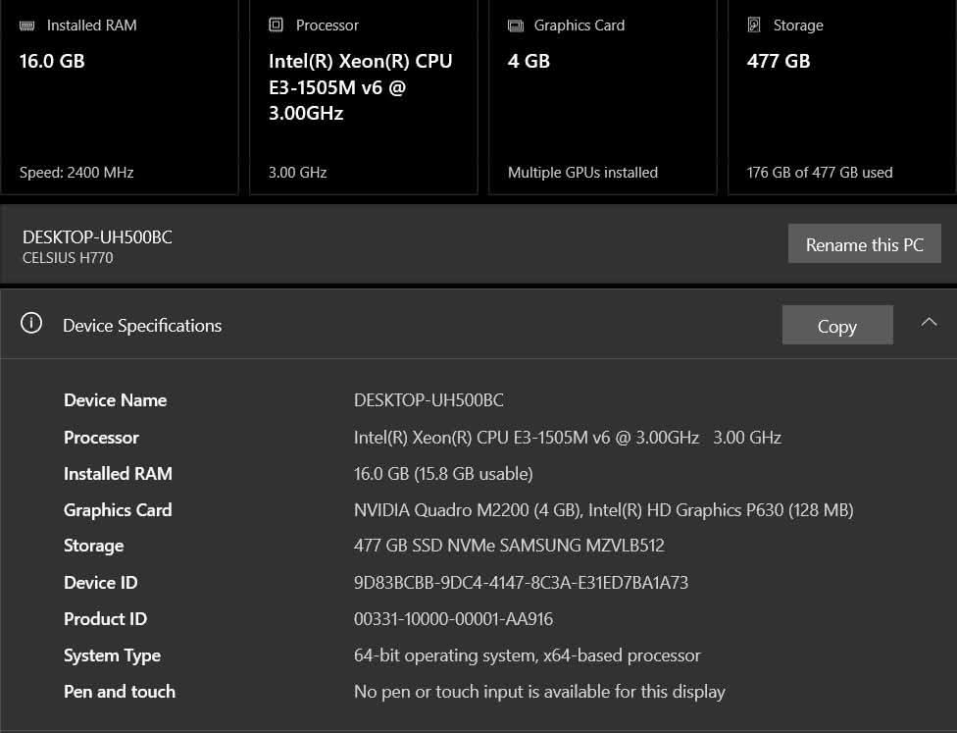Click the Device ID label

coord(101,583)
